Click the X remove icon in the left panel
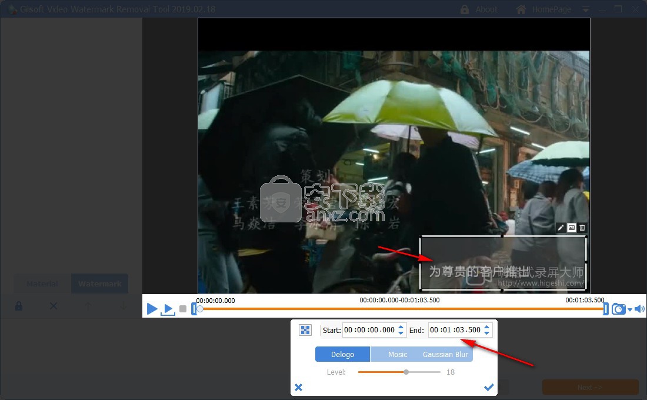This screenshot has height=400, width=647. click(53, 306)
